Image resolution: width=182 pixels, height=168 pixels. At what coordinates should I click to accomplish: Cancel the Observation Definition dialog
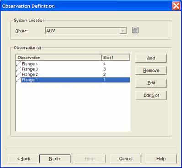pos(126,159)
